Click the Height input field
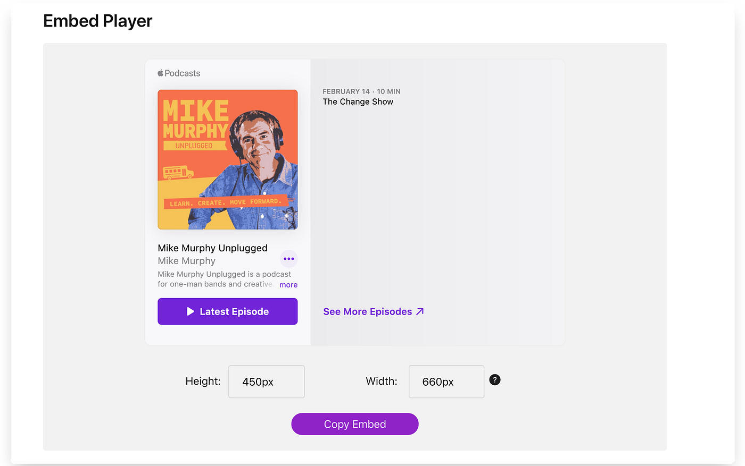 click(x=267, y=382)
